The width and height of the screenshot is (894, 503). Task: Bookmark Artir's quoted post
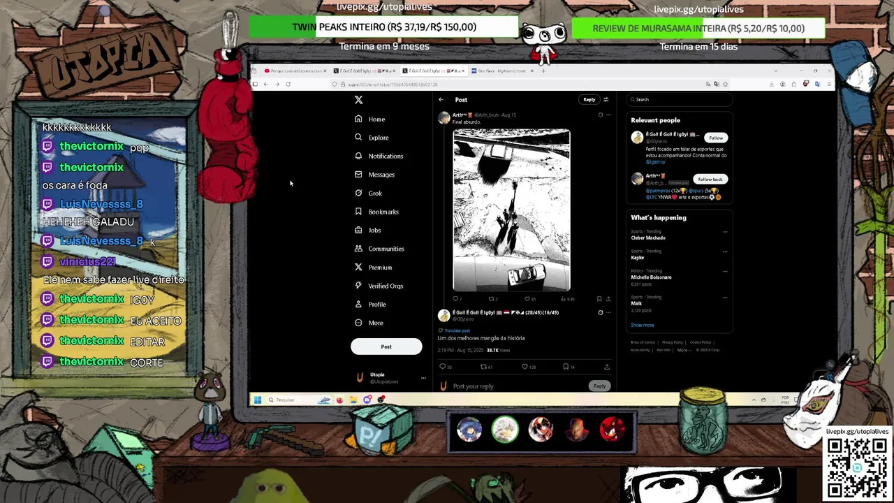(x=599, y=299)
